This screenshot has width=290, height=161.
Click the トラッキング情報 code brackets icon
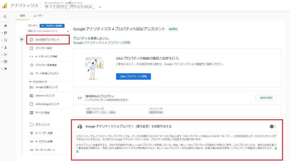point(31,57)
